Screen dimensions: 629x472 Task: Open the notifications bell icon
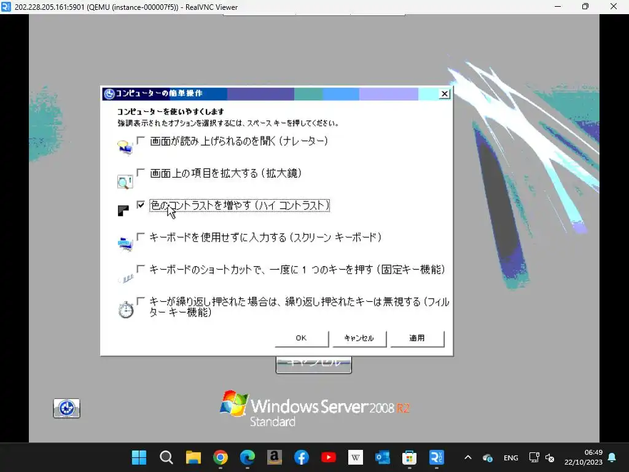(612, 457)
